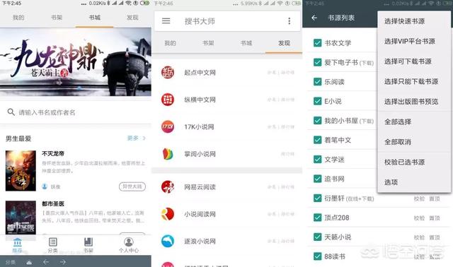Switch to 发现 tab in bookstore screen

click(132, 18)
